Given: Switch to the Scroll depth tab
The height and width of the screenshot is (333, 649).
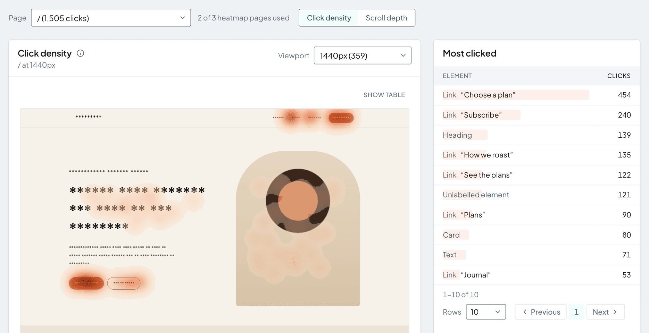Looking at the screenshot, I should 386,18.
